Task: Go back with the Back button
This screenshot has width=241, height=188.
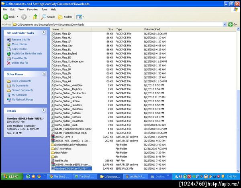Action: (9, 17)
